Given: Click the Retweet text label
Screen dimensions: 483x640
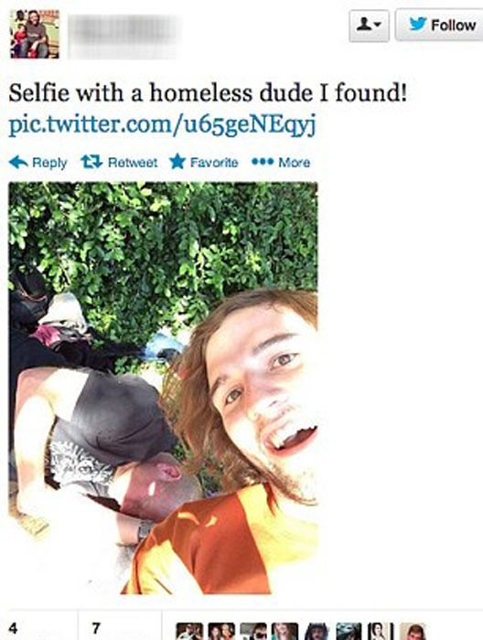Looking at the screenshot, I should [133, 163].
